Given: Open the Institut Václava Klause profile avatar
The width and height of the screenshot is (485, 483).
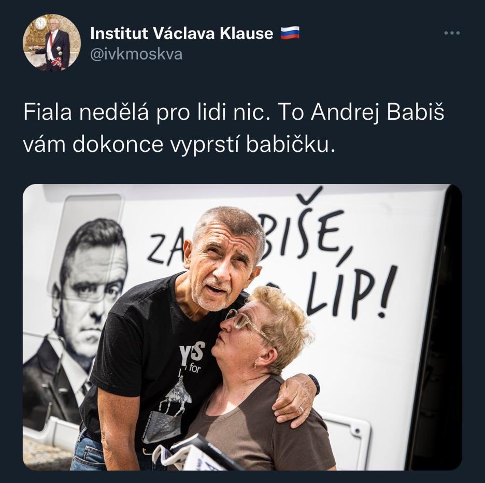Looking at the screenshot, I should pyautogui.click(x=52, y=42).
